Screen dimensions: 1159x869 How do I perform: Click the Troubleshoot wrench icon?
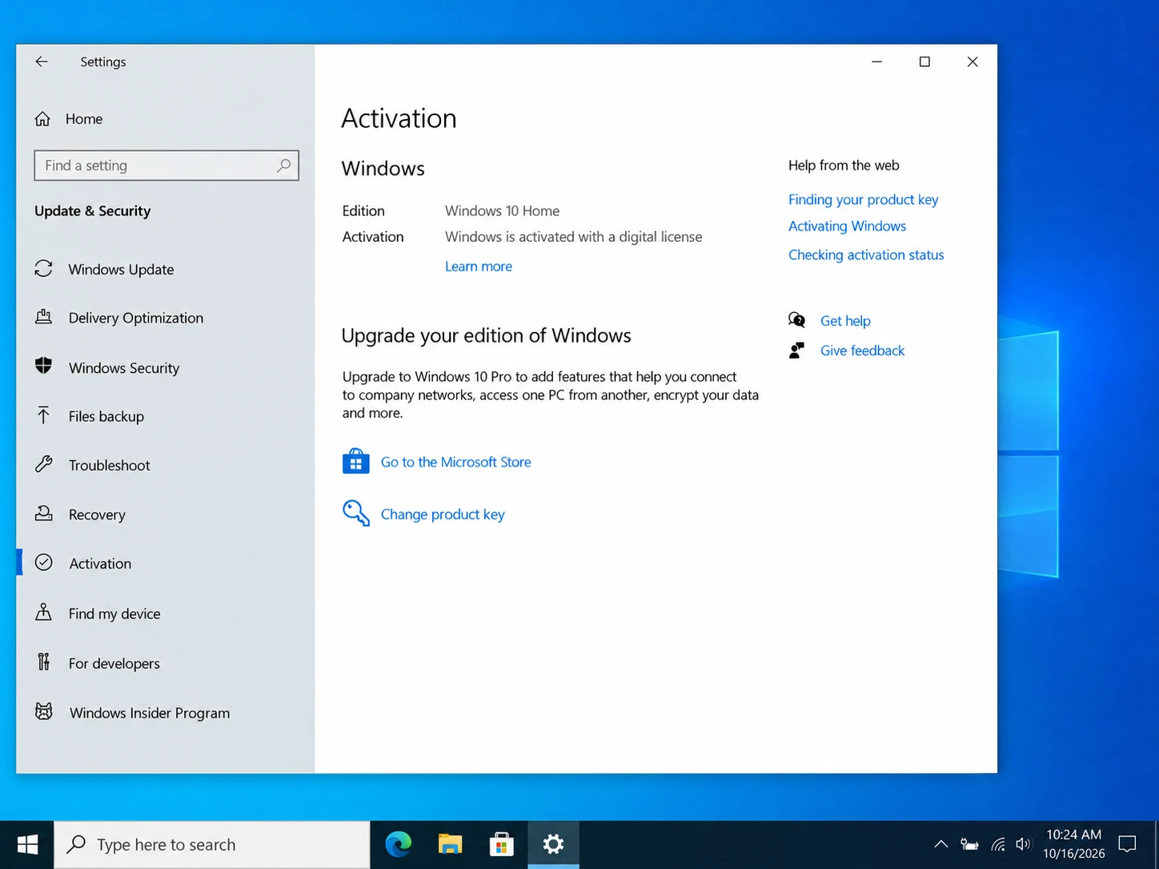click(44, 464)
